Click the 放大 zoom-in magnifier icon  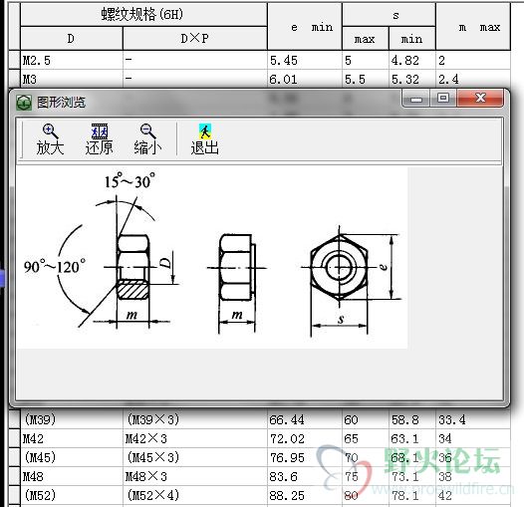tap(50, 131)
